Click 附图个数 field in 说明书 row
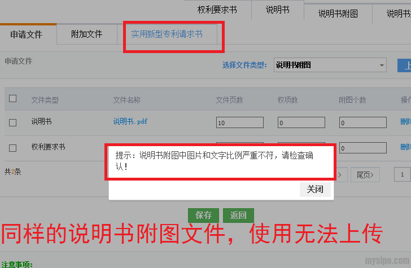Image resolution: width=411 pixels, height=268 pixels. click(363, 122)
